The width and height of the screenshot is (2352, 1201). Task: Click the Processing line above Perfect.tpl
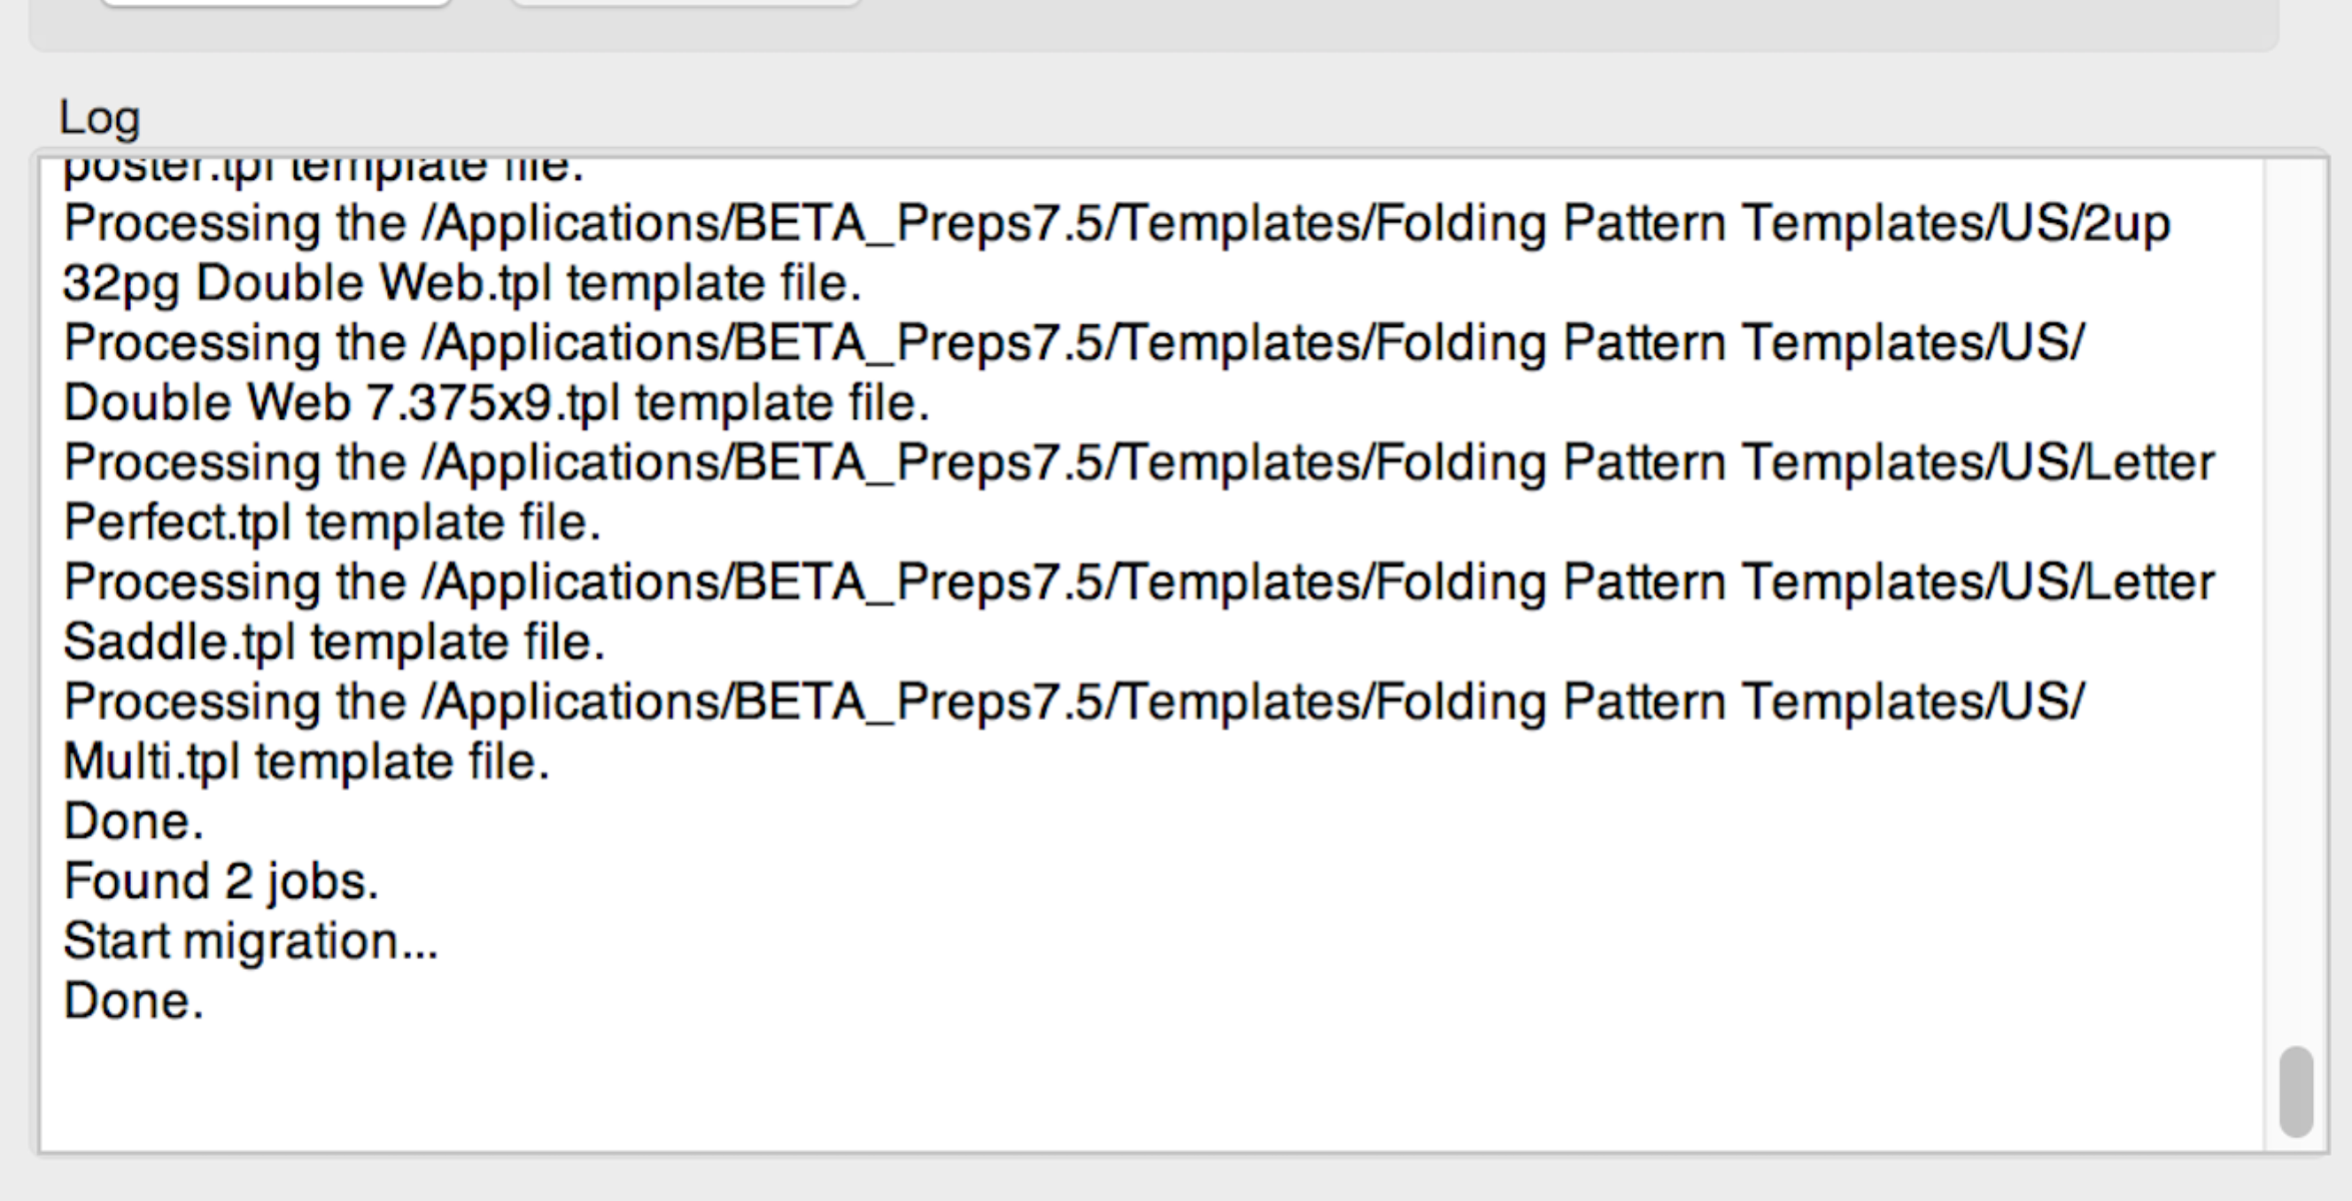[1139, 463]
